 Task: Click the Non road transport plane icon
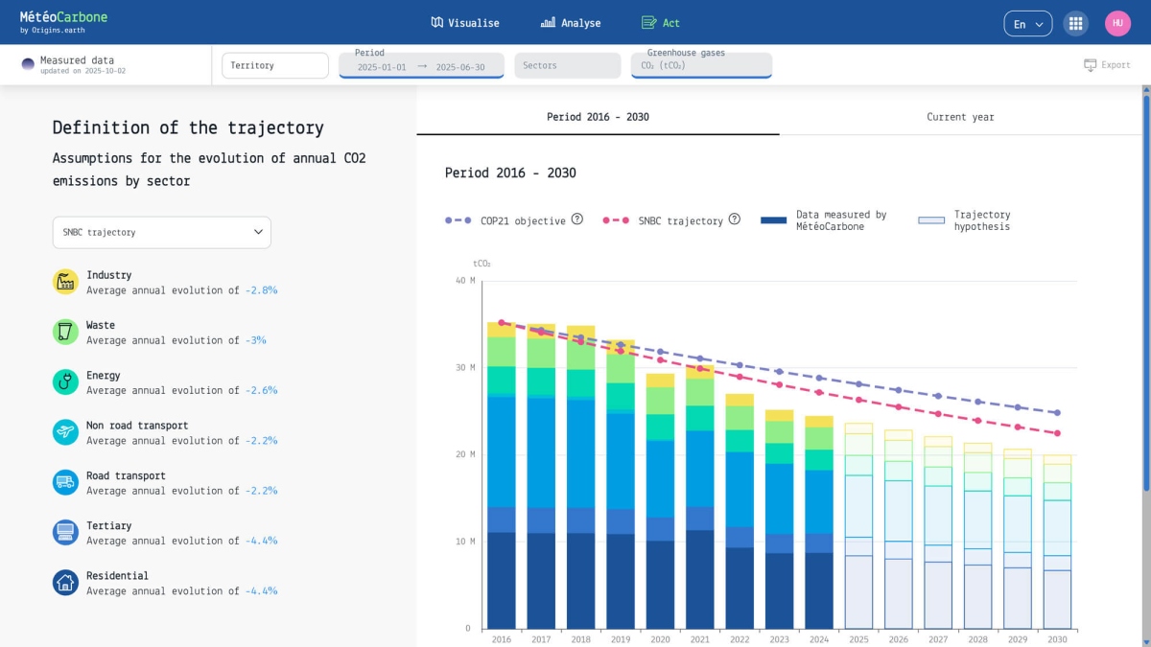pos(65,432)
